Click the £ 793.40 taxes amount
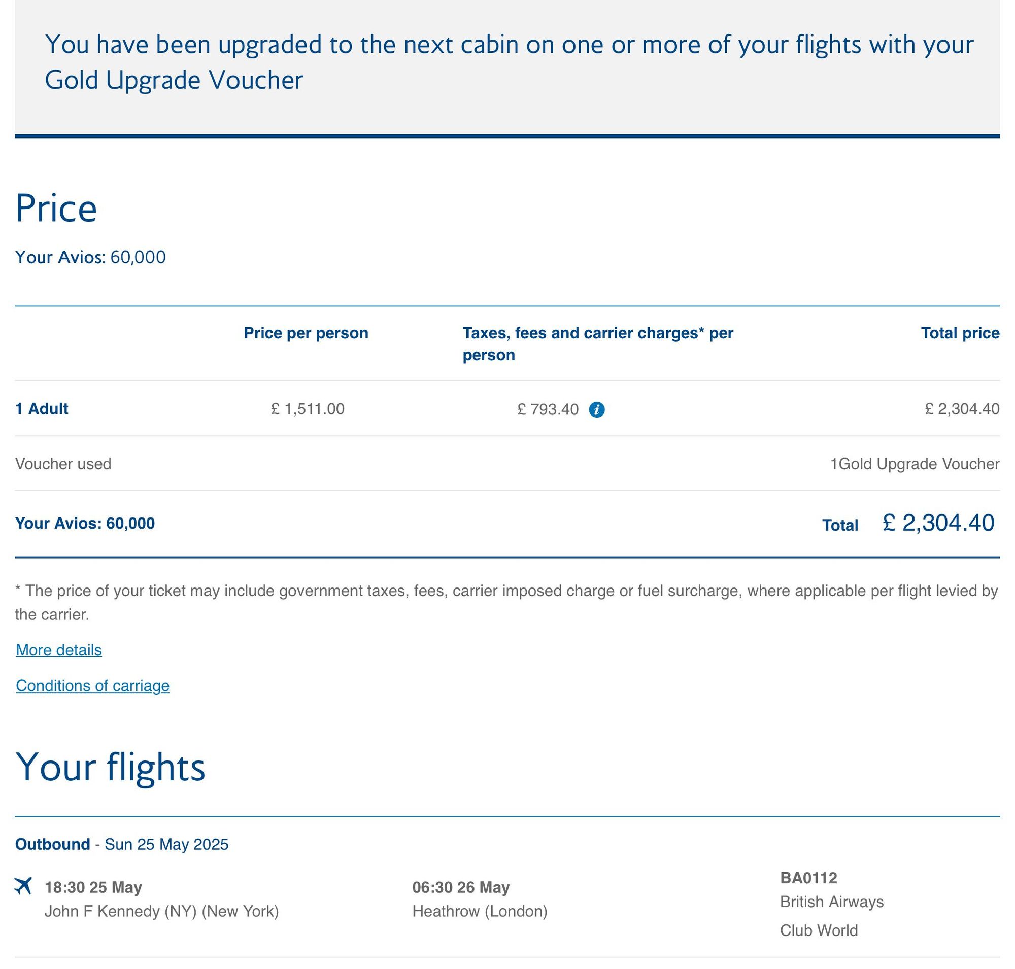Viewport: 1015px width, 969px height. point(548,409)
